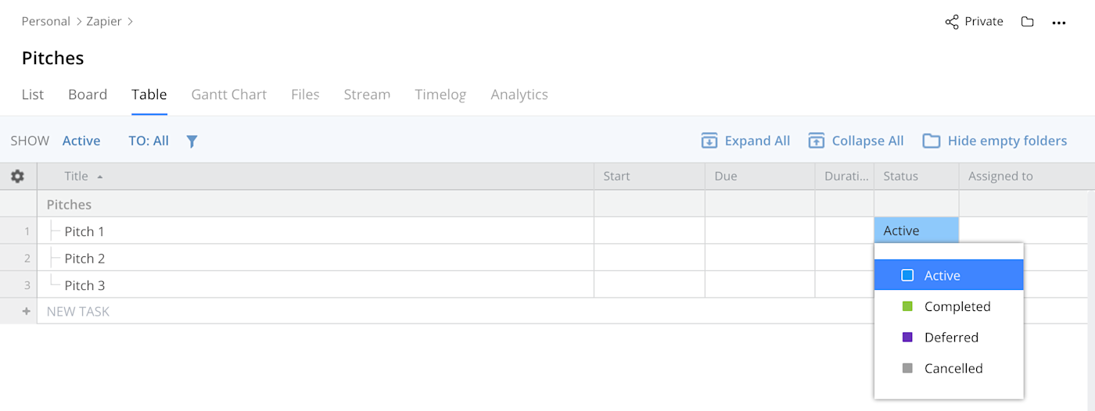Click the blue filter funnel icon
The height and width of the screenshot is (411, 1095).
pyautogui.click(x=192, y=141)
